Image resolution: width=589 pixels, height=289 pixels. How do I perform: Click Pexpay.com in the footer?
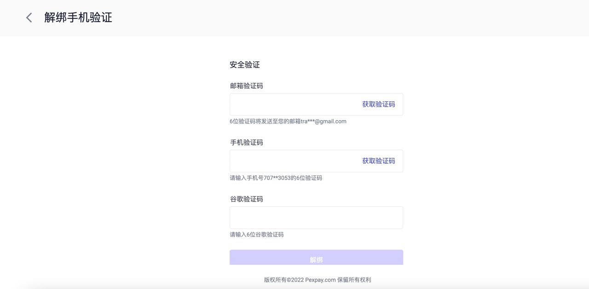pyautogui.click(x=320, y=280)
